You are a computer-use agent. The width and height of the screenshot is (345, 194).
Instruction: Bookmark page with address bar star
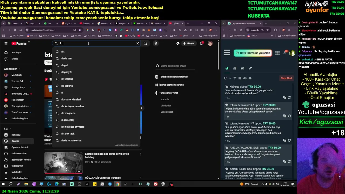pyautogui.click(x=80, y=30)
